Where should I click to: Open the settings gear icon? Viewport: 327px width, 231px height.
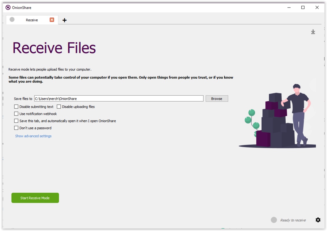coord(318,220)
